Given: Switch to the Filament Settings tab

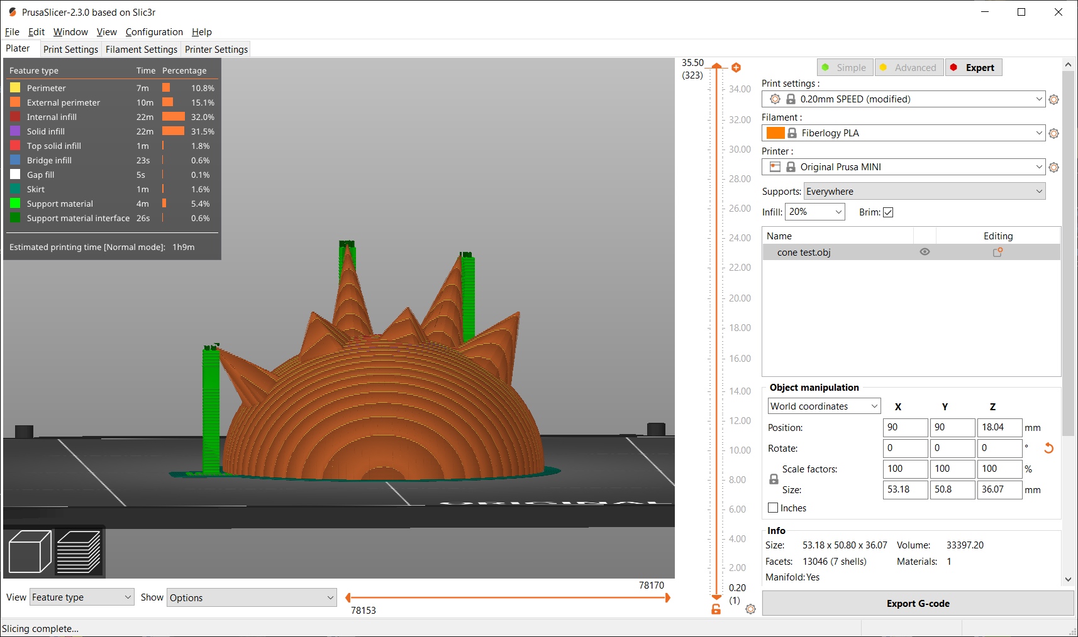Looking at the screenshot, I should pyautogui.click(x=142, y=49).
